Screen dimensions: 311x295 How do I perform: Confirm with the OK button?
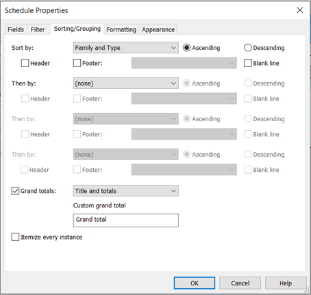(195, 283)
